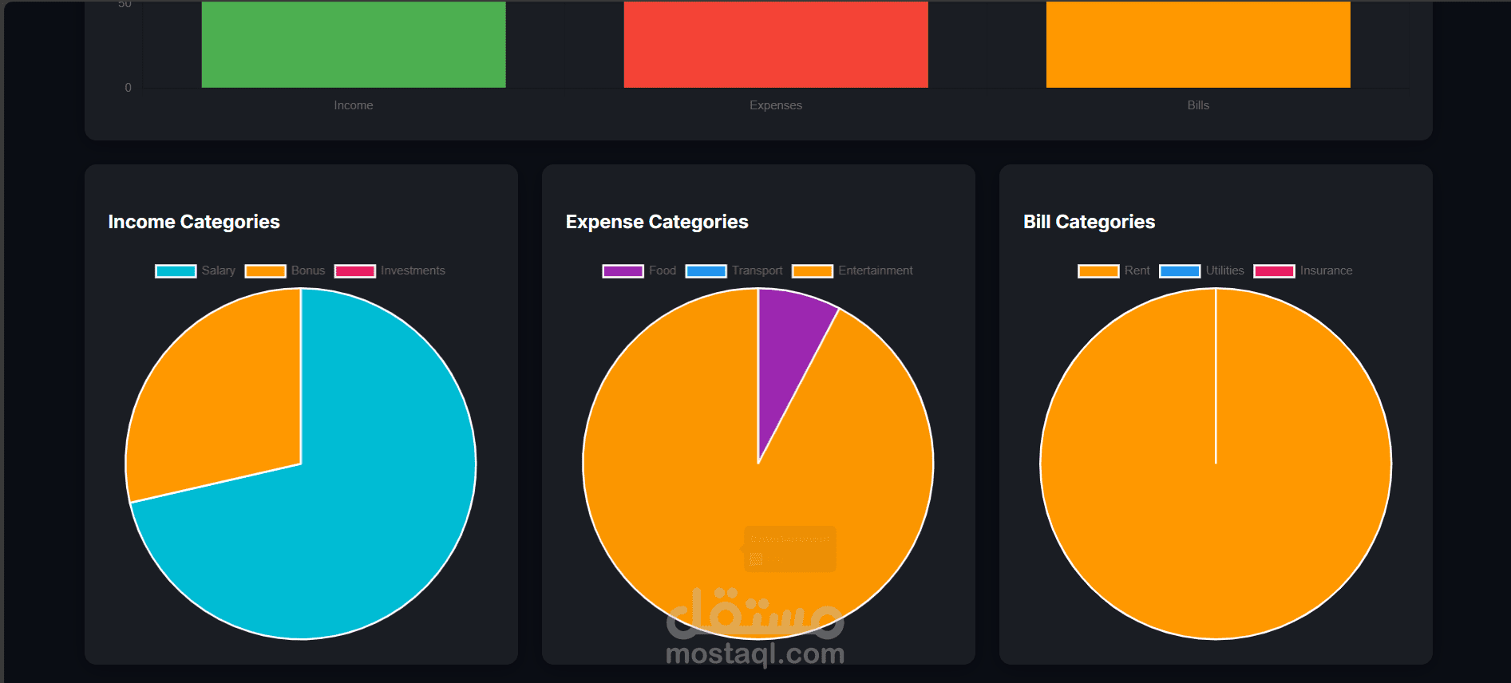Toggle the Utilities legend item
Image resolution: width=1511 pixels, height=683 pixels.
pyautogui.click(x=1201, y=270)
